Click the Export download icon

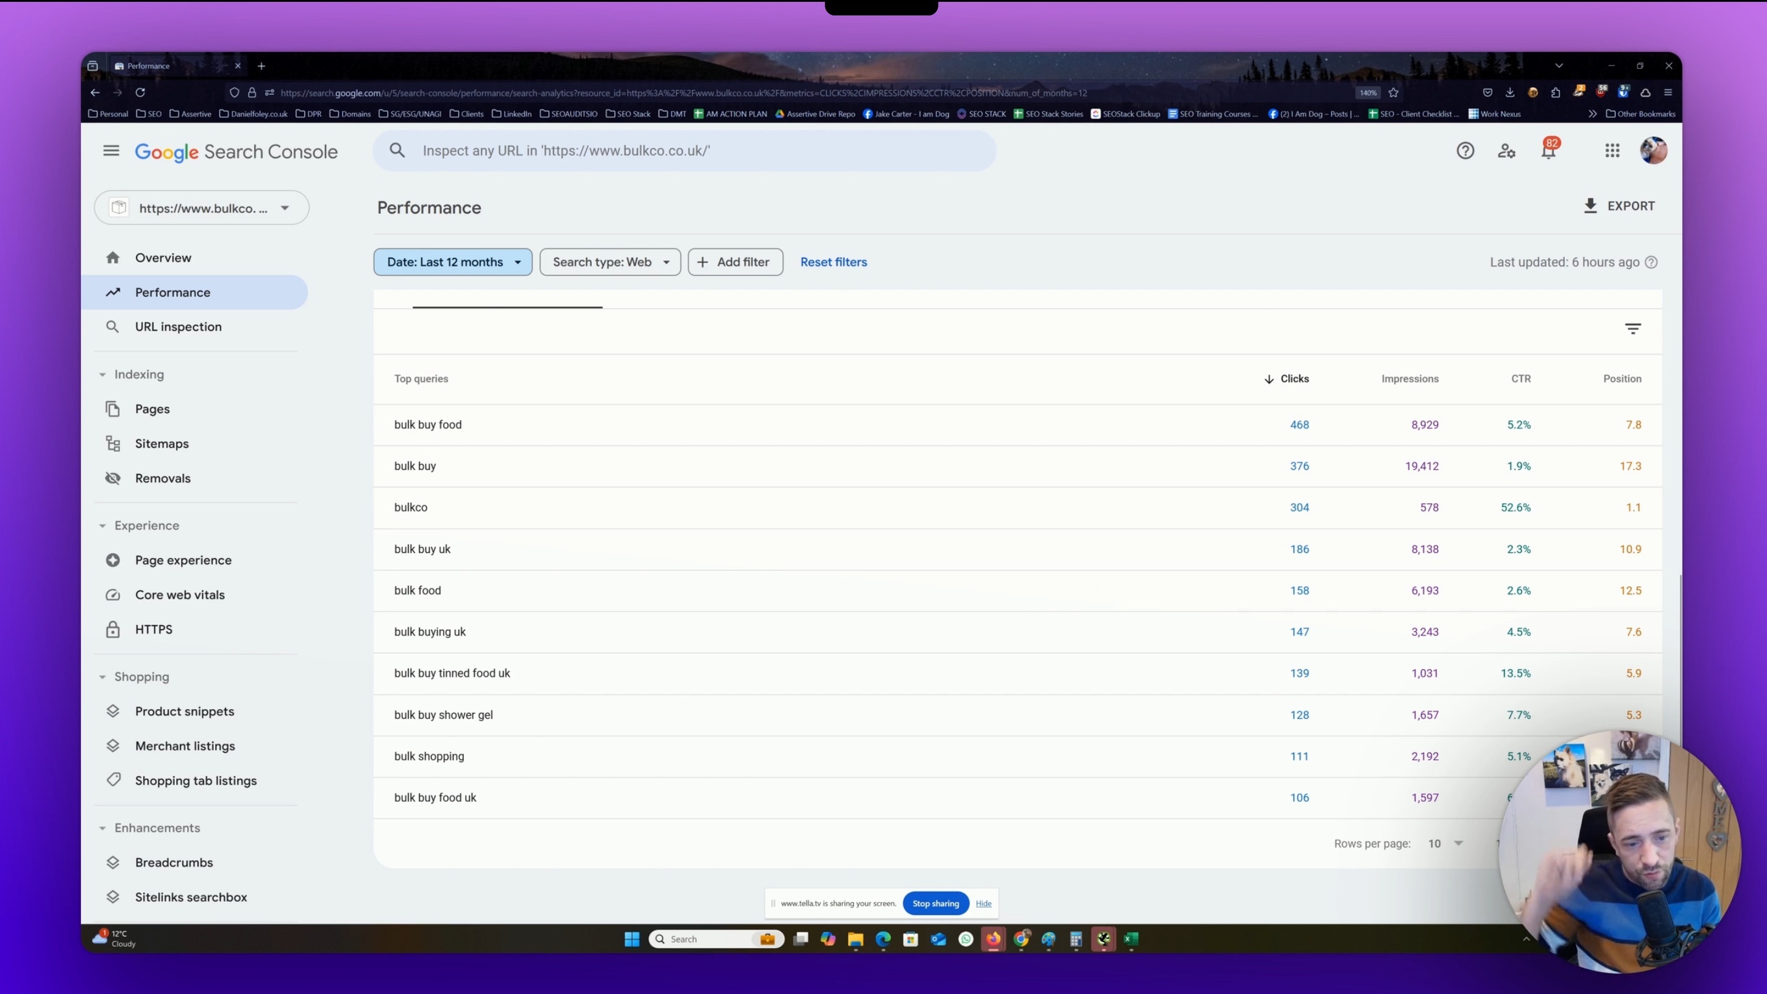point(1591,205)
